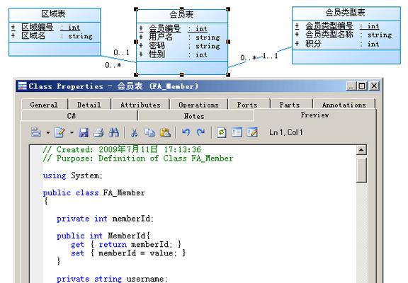Click the Print icon in preview toolbar
This screenshot has height=283, width=408.
[x=98, y=132]
